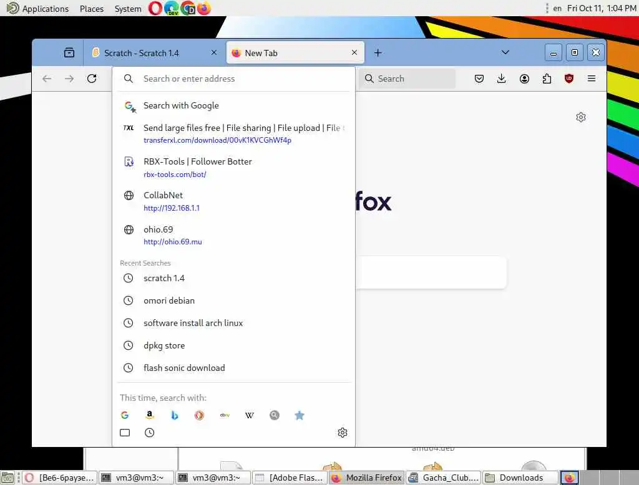Viewport: 639px width, 485px height.
Task: Search with the gray magnifier engine icon
Action: click(x=275, y=415)
